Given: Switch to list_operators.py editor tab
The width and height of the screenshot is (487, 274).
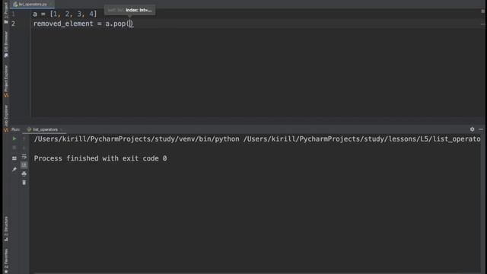Looking at the screenshot, I should click(32, 5).
